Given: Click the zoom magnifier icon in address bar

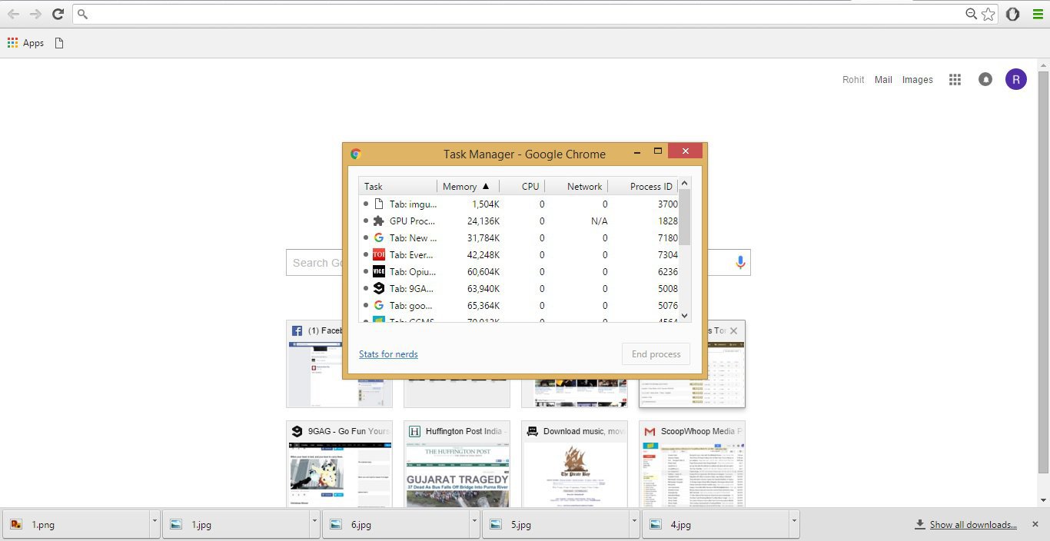Looking at the screenshot, I should coord(972,14).
